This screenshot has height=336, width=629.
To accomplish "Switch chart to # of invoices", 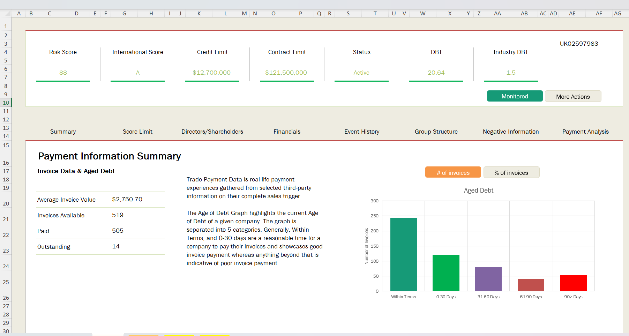I will coord(453,172).
